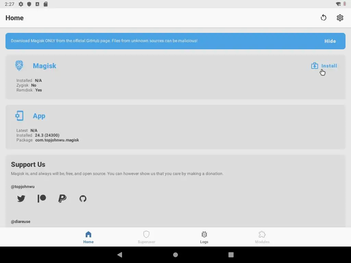This screenshot has width=351, height=263.
Task: Tap the battery icon in status bar
Action: pyautogui.click(x=344, y=4)
